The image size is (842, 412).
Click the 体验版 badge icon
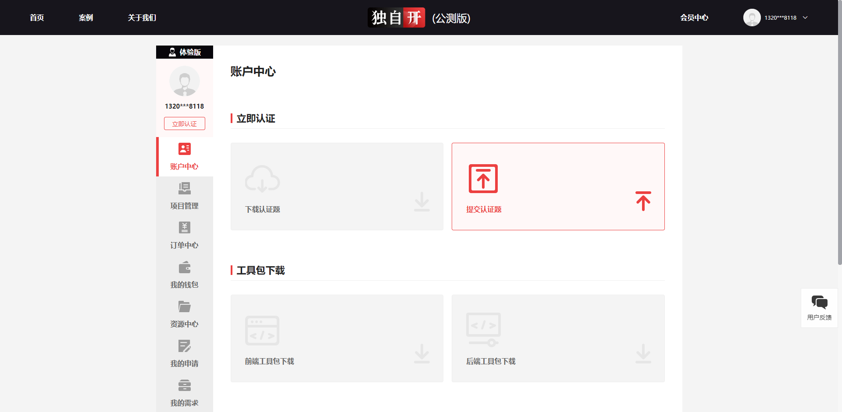click(x=172, y=52)
